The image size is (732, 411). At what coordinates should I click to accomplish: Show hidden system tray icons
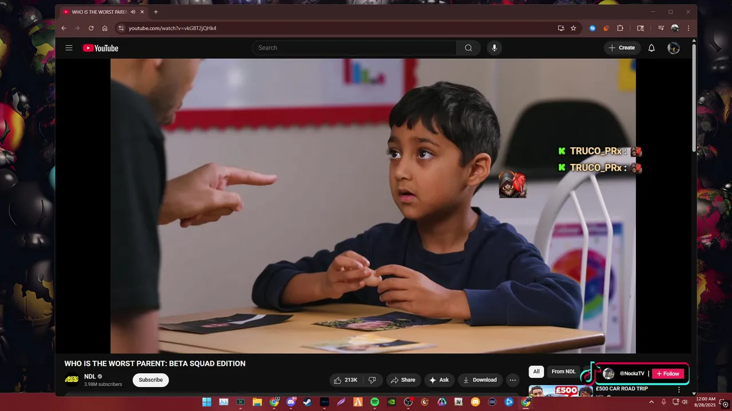(651, 402)
